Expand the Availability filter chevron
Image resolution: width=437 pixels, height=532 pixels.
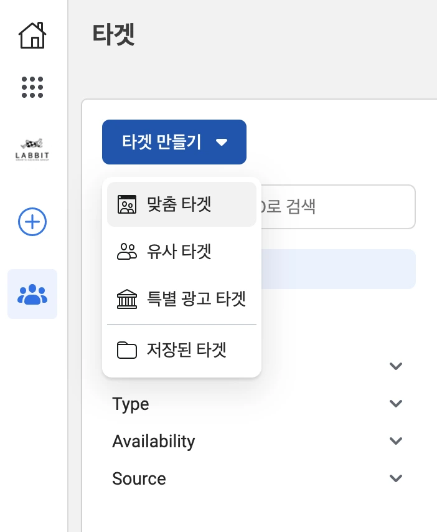[395, 441]
